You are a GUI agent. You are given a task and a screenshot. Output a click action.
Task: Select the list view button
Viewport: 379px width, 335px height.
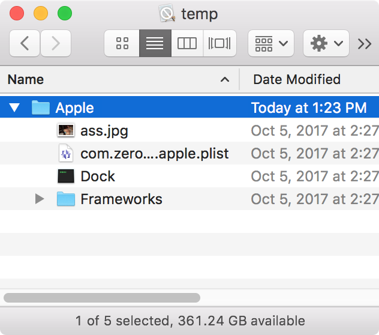[x=155, y=43]
